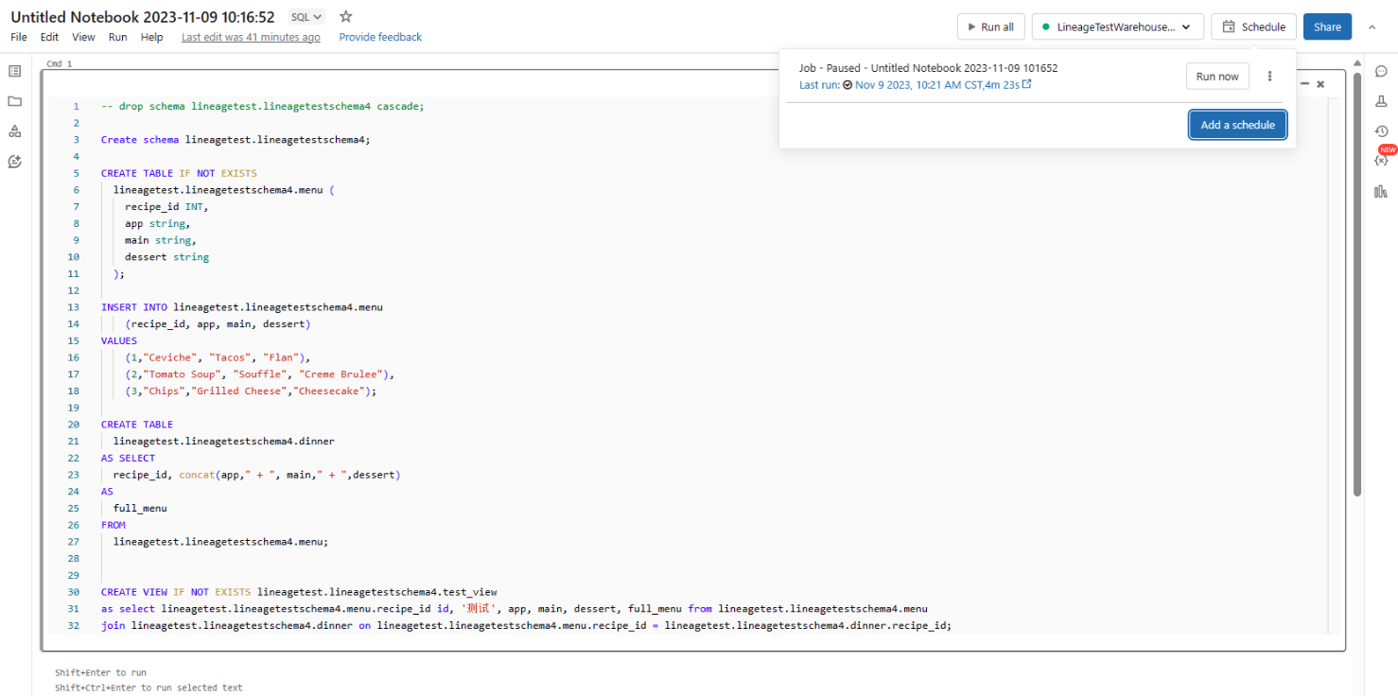Delete the Cmd 1 cell with X
Screen dimensions: 1398x696
(1320, 84)
